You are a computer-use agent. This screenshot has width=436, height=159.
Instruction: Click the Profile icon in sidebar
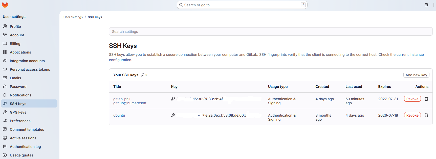pyautogui.click(x=5, y=26)
